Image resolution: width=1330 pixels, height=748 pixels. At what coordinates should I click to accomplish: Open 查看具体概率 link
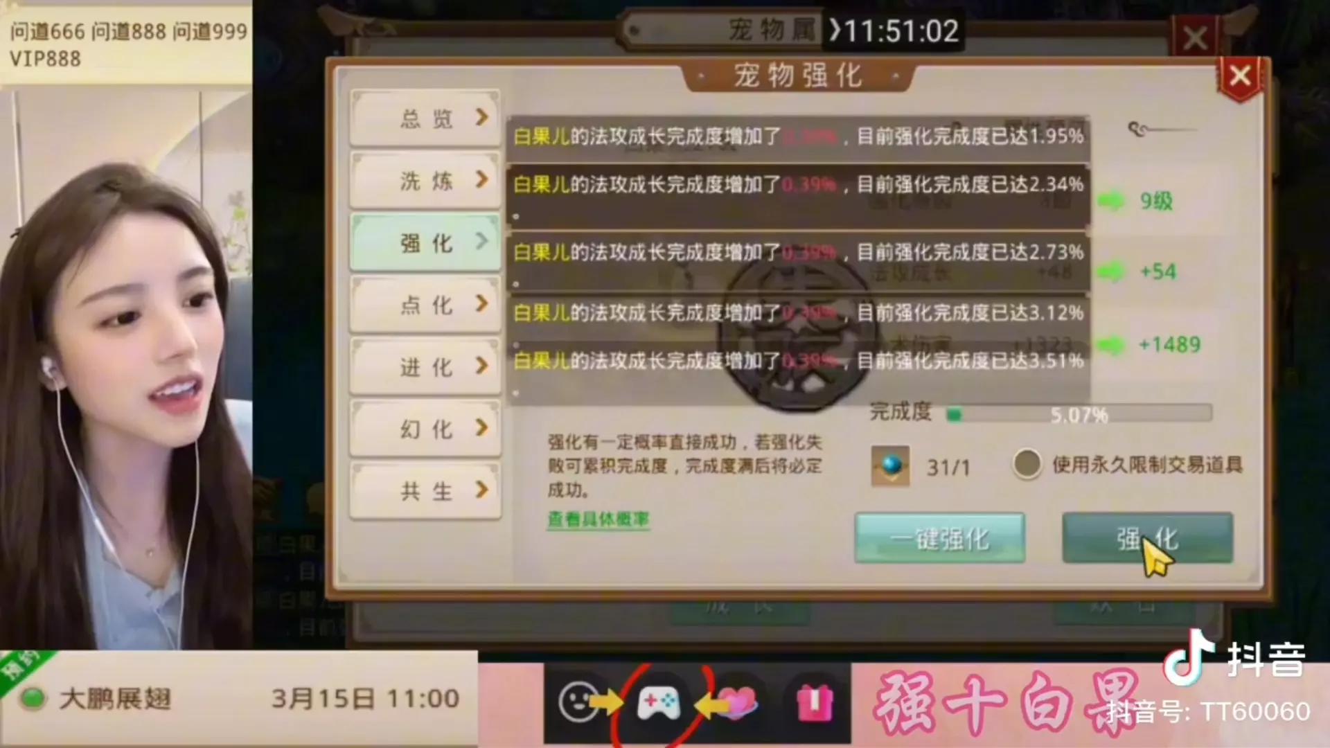click(598, 519)
